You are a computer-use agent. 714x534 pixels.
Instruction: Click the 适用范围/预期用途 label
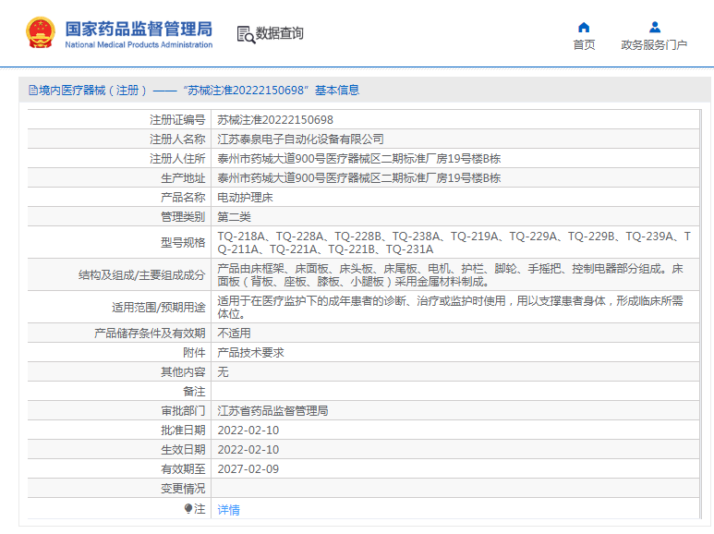(x=159, y=307)
